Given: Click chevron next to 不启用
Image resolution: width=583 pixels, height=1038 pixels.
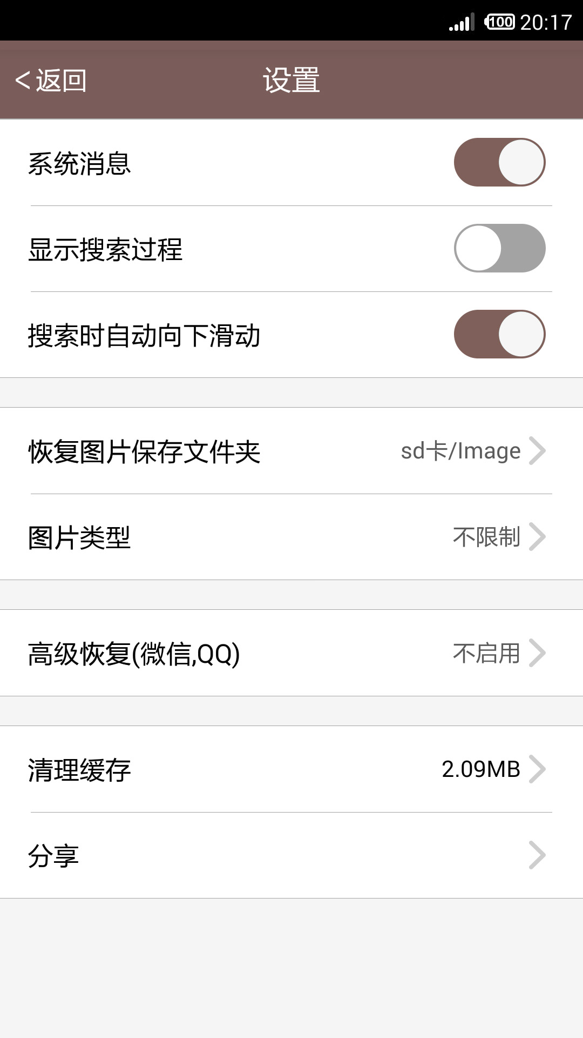Looking at the screenshot, I should [537, 653].
